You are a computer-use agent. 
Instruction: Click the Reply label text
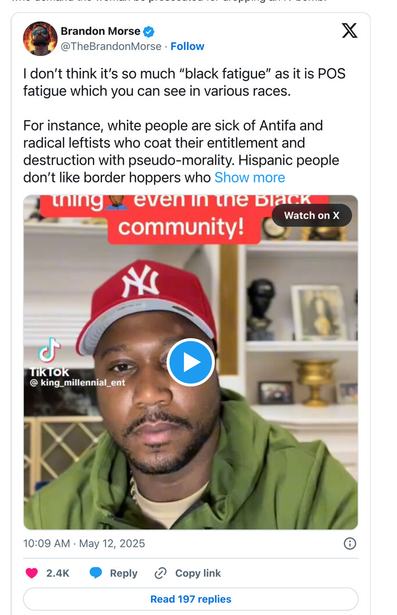pyautogui.click(x=123, y=573)
